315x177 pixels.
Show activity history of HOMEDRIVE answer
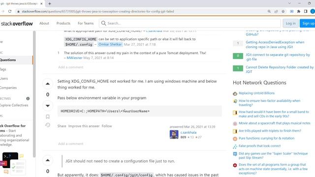(x=48, y=125)
